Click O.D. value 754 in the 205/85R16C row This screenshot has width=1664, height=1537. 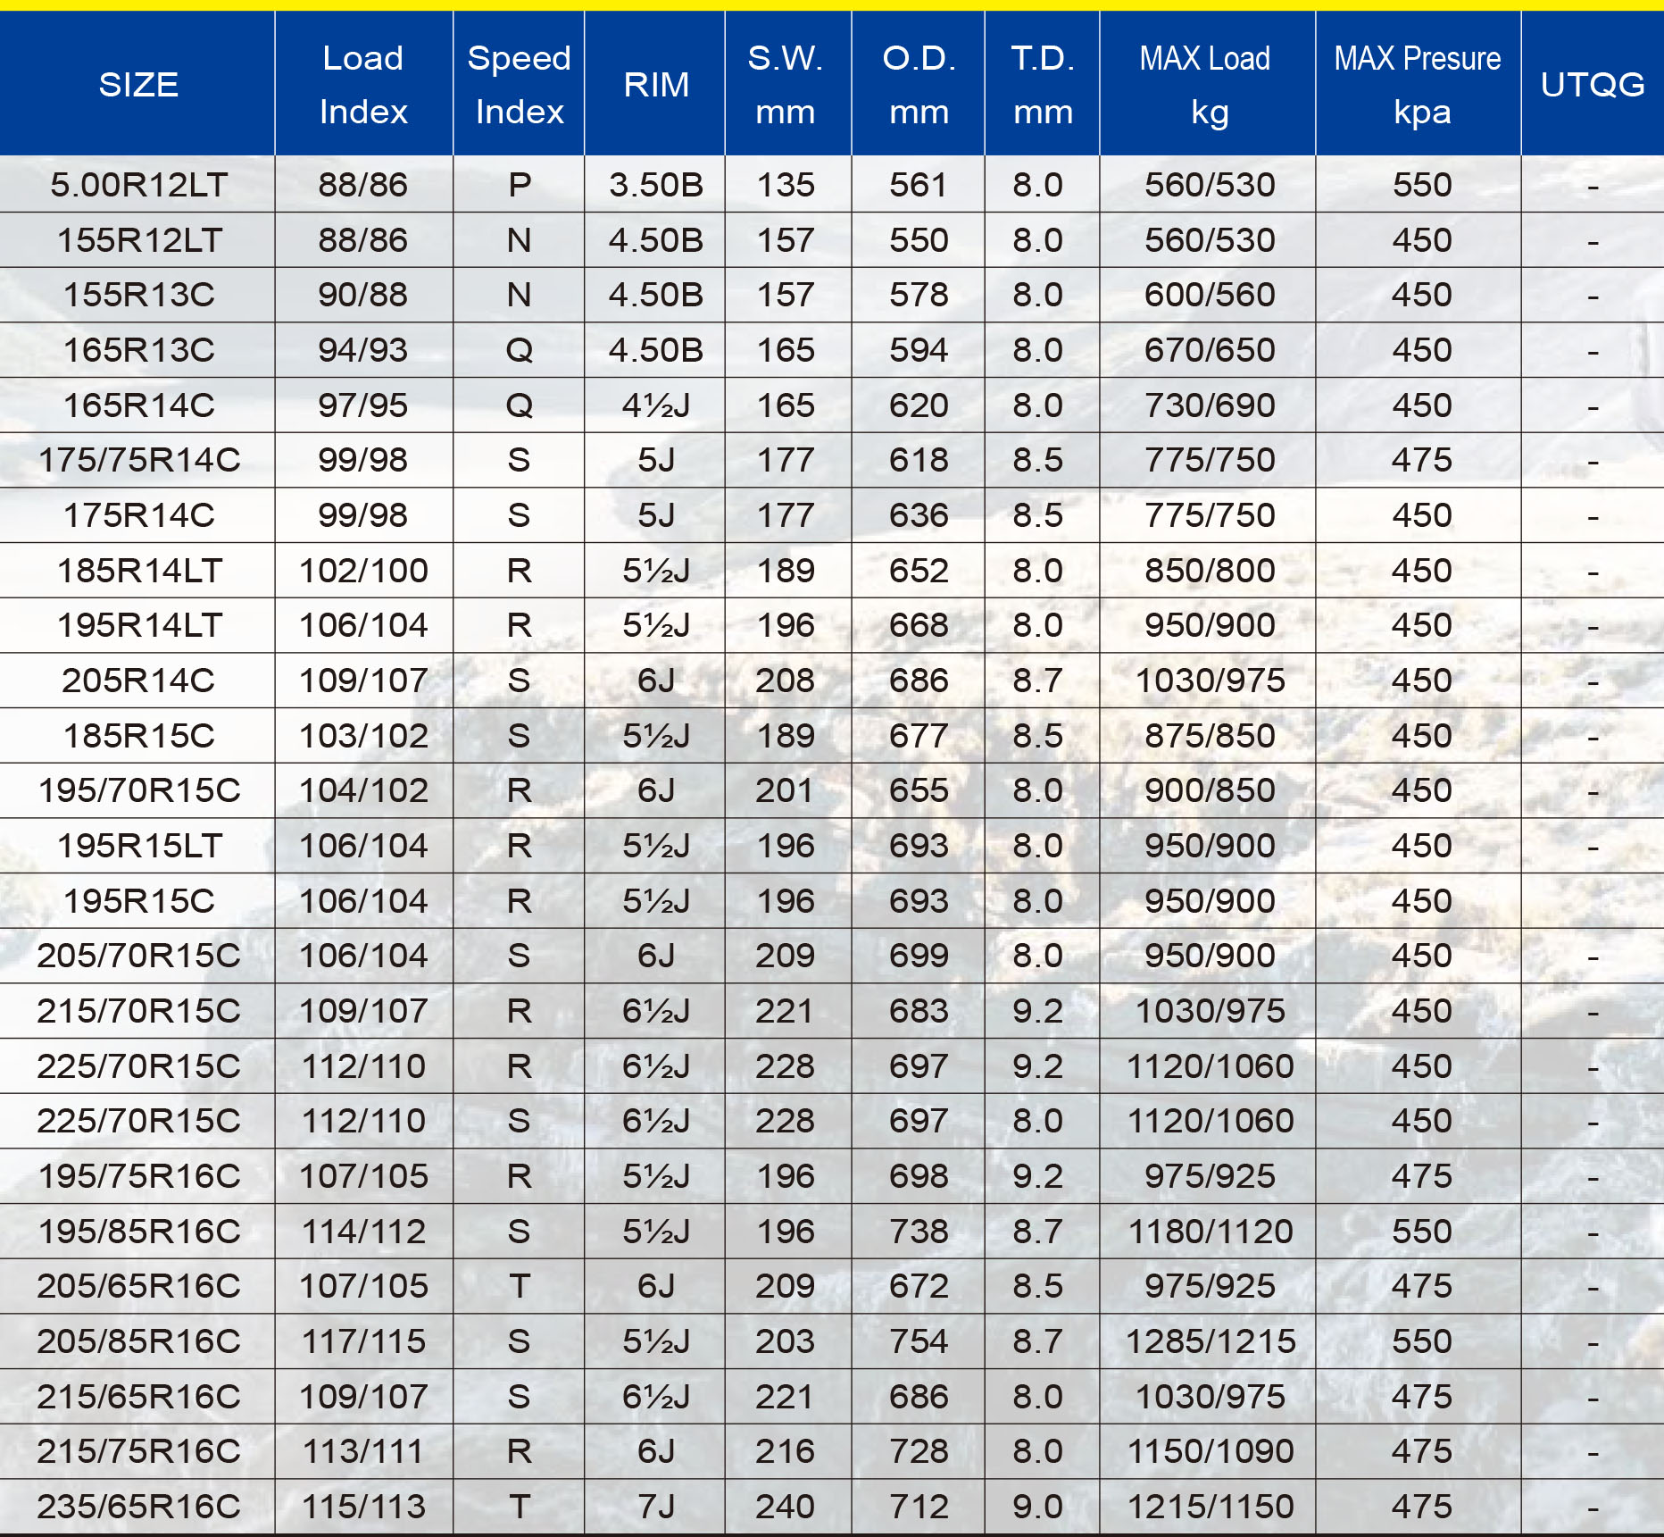[919, 1341]
